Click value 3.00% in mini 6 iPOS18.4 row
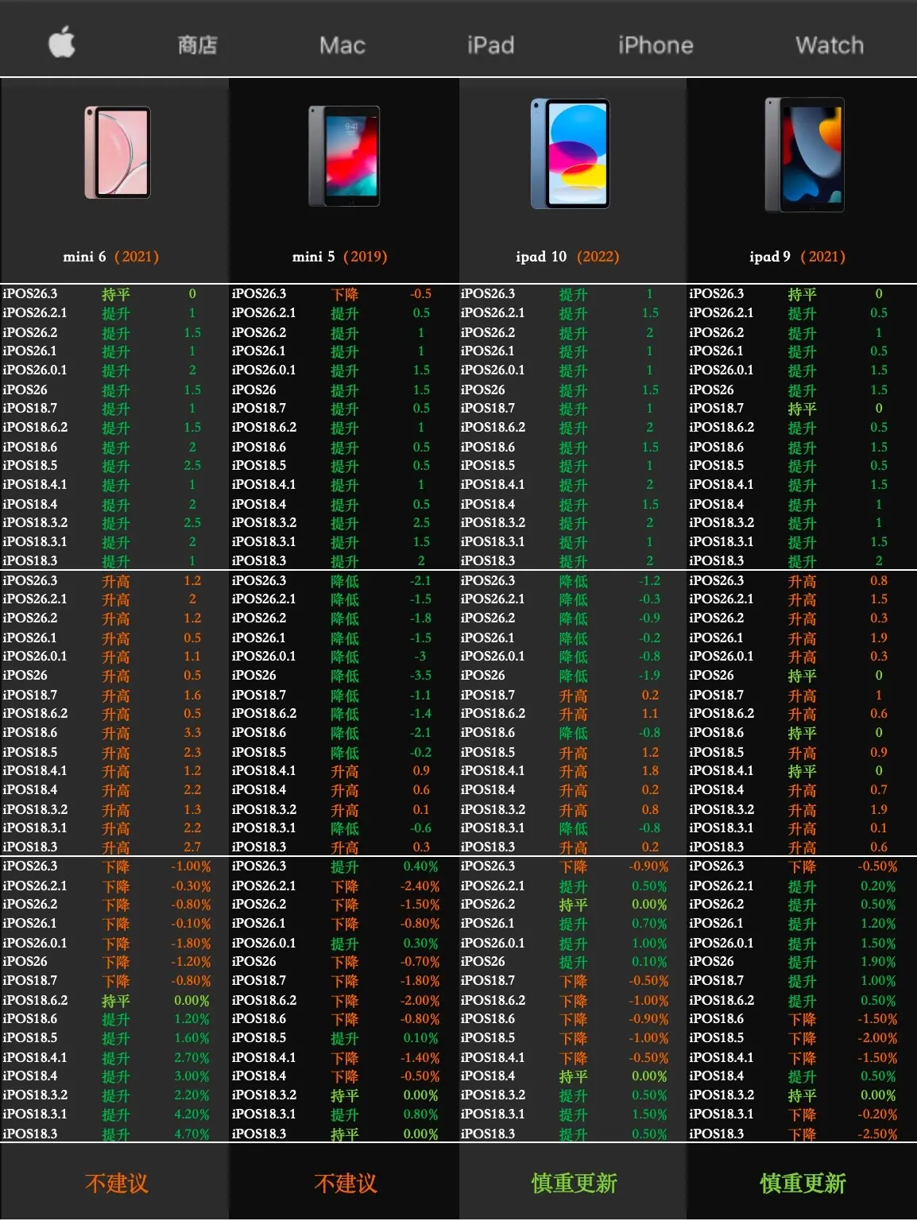917x1221 pixels. click(x=192, y=1077)
